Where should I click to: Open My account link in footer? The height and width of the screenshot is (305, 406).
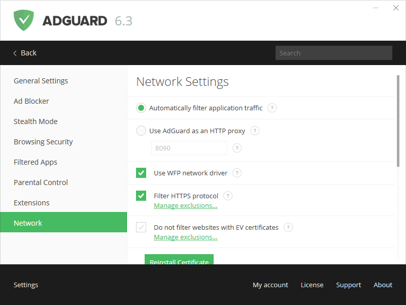[x=270, y=285]
